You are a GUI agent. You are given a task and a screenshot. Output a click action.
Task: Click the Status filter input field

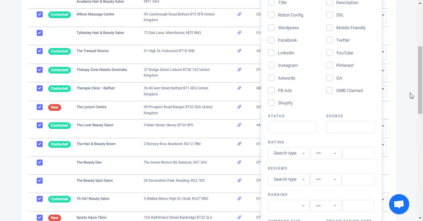pos(292,127)
